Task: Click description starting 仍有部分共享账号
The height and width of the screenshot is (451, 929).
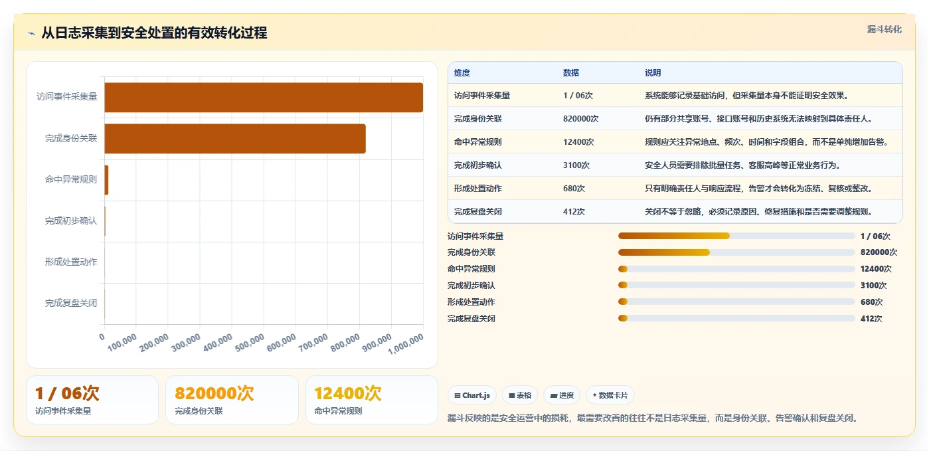Action: [758, 119]
